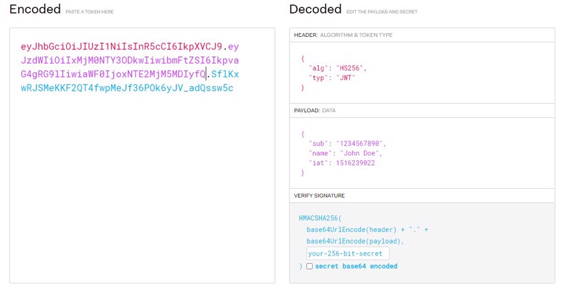Image resolution: width=571 pixels, height=295 pixels.
Task: Click the blue signature segment of the encoded token
Action: (127, 88)
